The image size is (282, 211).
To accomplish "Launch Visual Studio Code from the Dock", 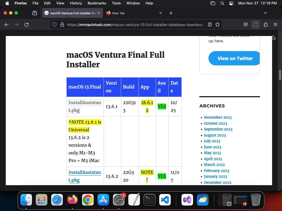I will tap(165, 200).
